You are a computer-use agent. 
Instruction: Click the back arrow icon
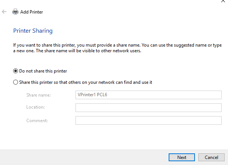click(4, 12)
